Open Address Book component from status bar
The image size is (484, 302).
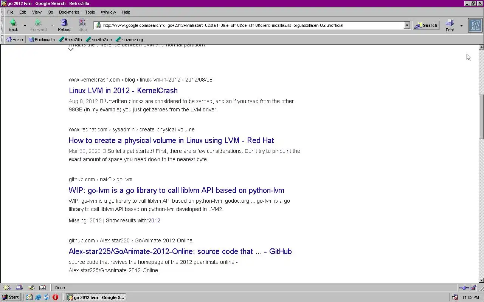click(x=42, y=288)
